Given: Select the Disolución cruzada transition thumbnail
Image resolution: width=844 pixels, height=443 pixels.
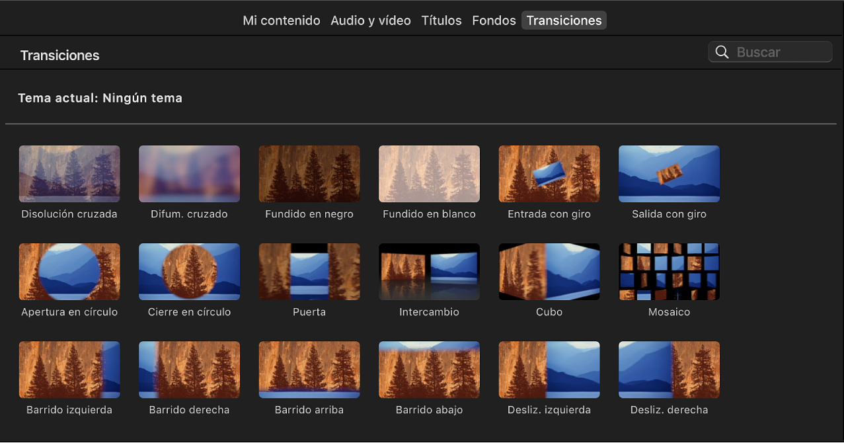Looking at the screenshot, I should 69,173.
